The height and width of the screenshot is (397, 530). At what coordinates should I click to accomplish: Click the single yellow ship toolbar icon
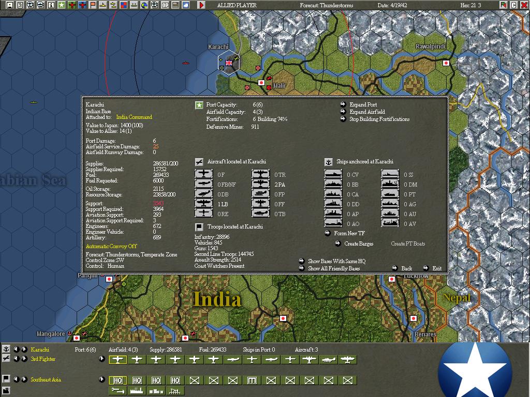(x=103, y=5)
